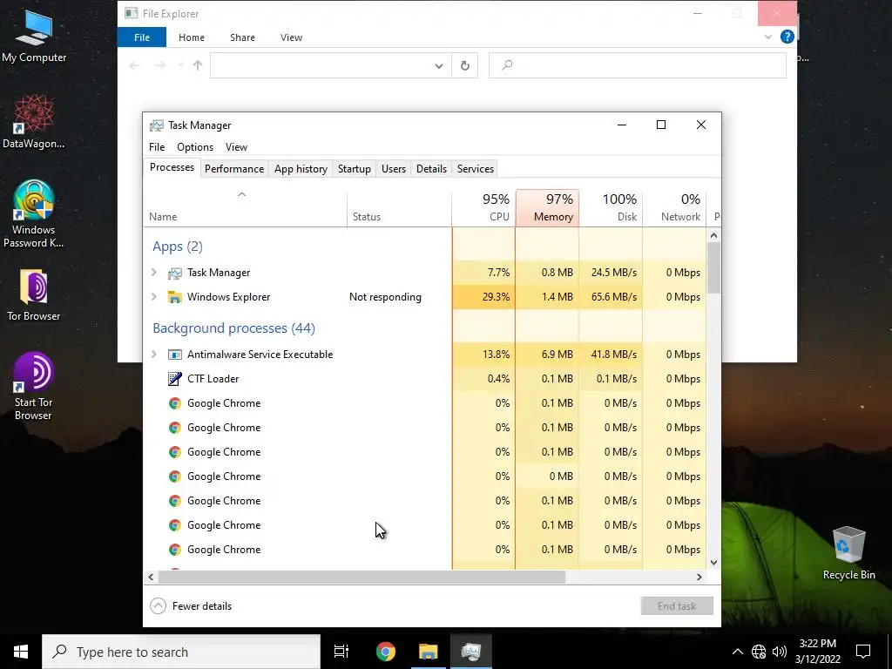Refresh the File Explorer address bar
892x669 pixels.
pos(465,65)
